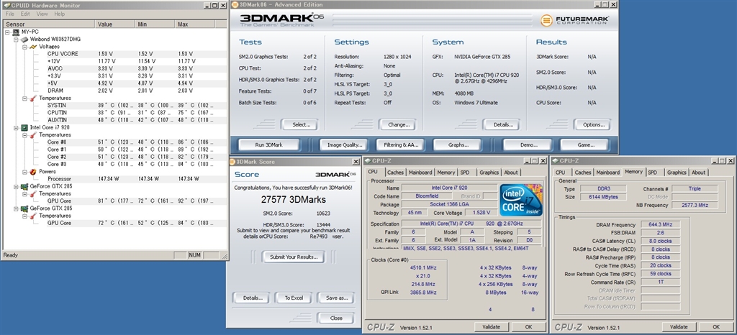Open SPD tab in the memory timings CPU-Z window
Viewport: 737px width, 335px height.
[652, 173]
